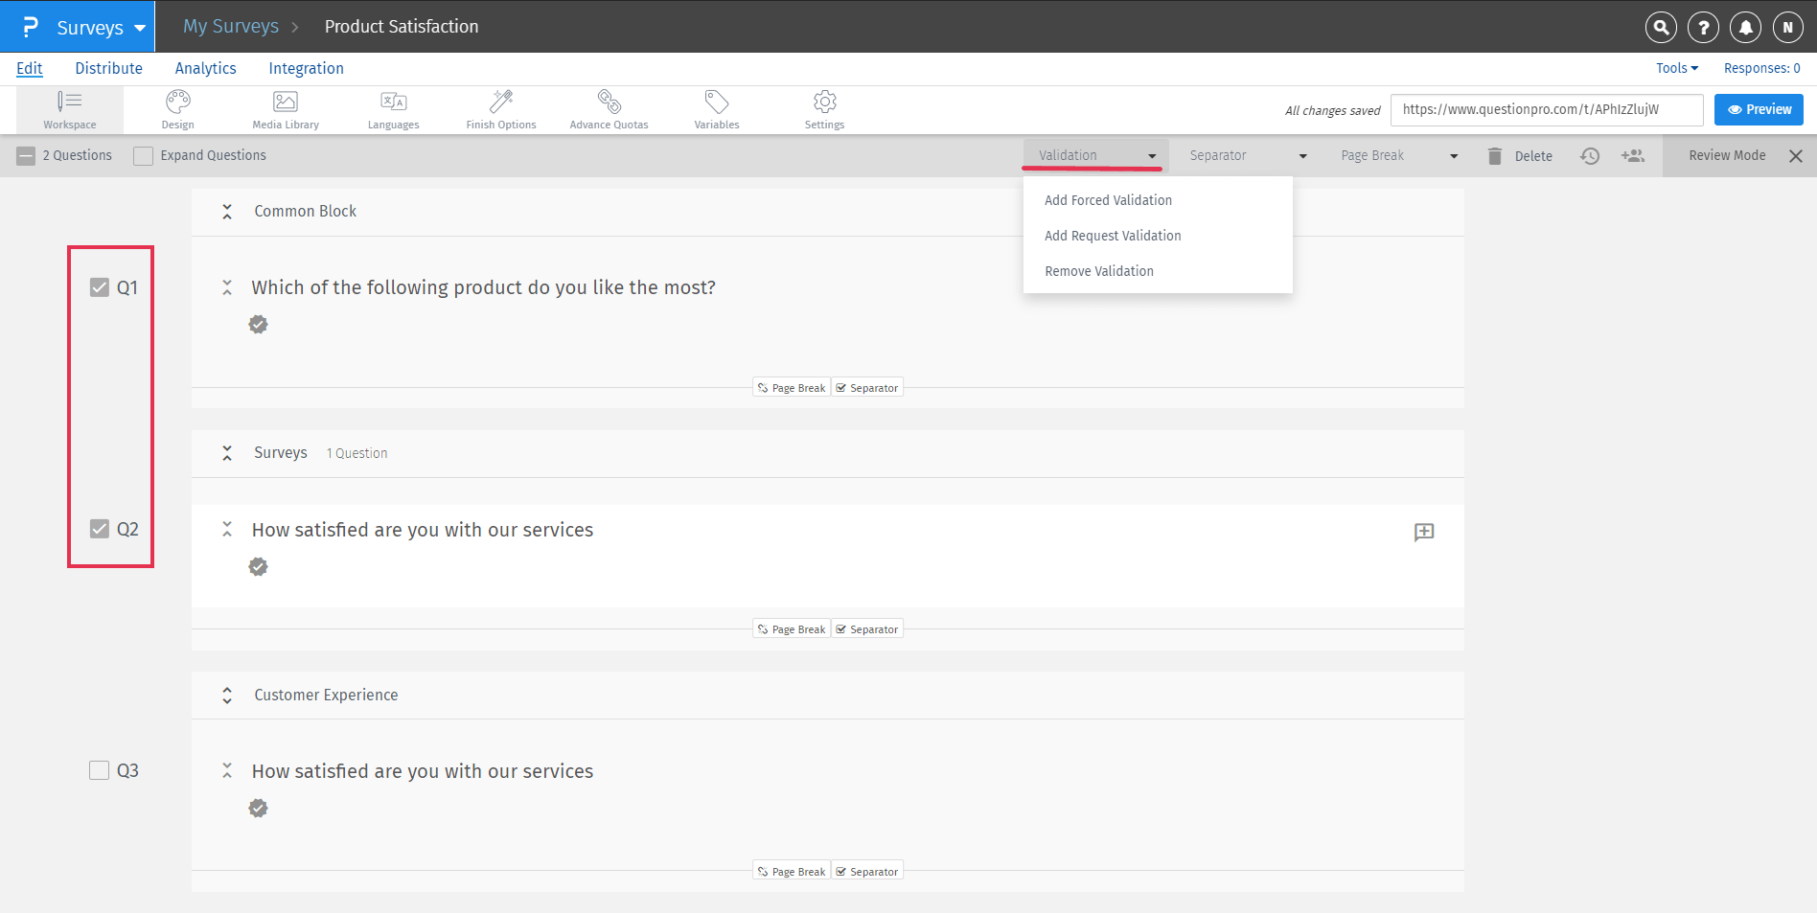Open the Validation dropdown
The height and width of the screenshot is (913, 1817).
(x=1096, y=155)
